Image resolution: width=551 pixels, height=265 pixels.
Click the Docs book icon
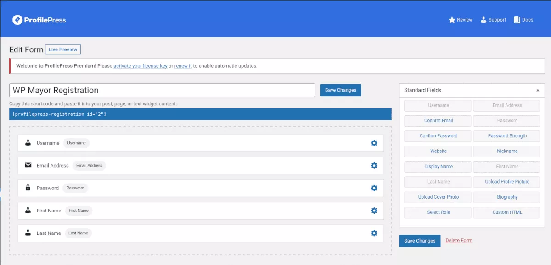point(517,20)
